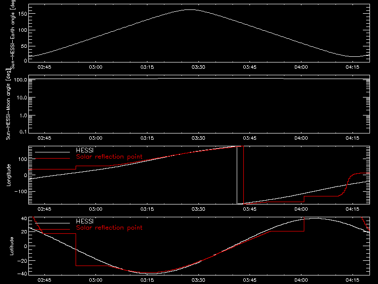
Task: Click the 1.0 tick on Moon angle axis
Action: point(23,115)
